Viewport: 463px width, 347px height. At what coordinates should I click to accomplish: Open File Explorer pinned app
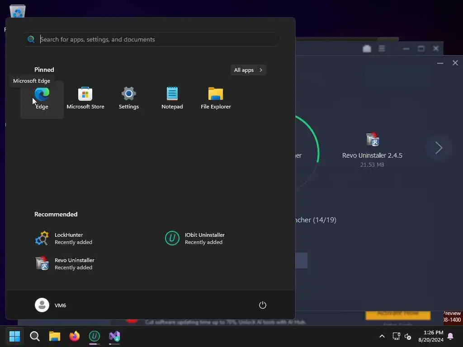pos(216,99)
